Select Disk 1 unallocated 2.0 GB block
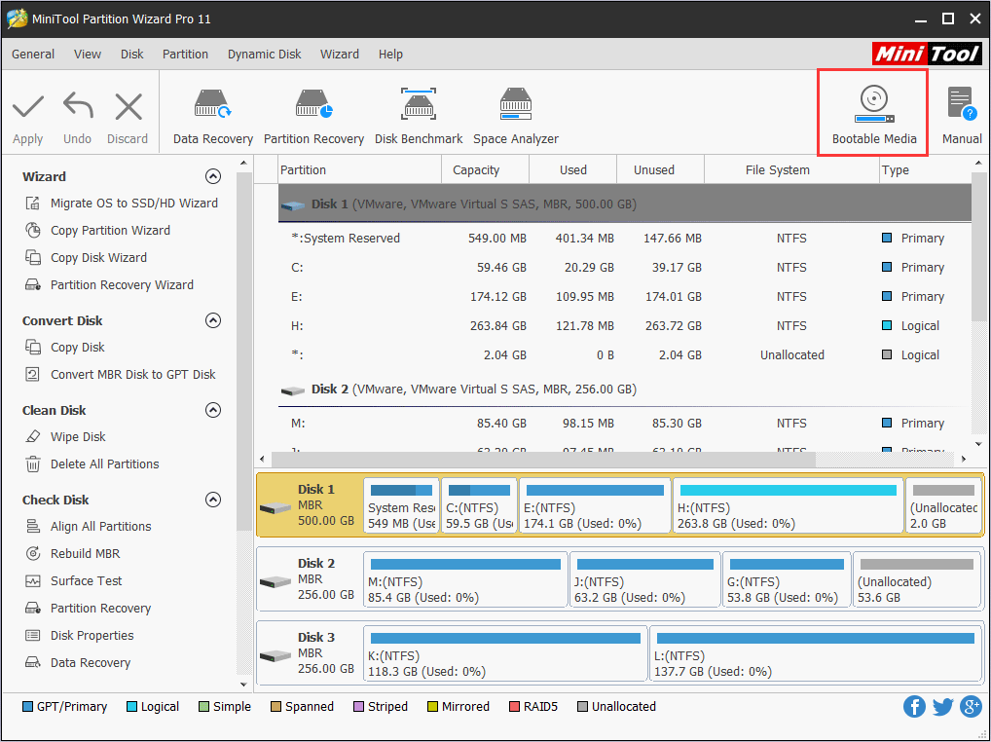The height and width of the screenshot is (742, 991). [x=943, y=505]
